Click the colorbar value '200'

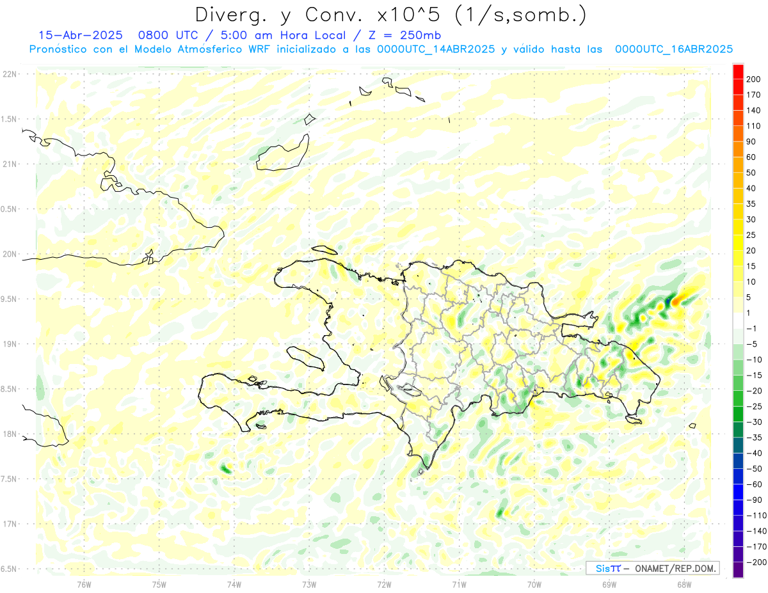point(753,79)
